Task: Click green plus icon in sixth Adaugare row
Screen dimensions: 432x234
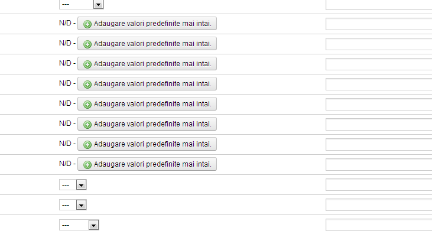Action: pyautogui.click(x=87, y=125)
